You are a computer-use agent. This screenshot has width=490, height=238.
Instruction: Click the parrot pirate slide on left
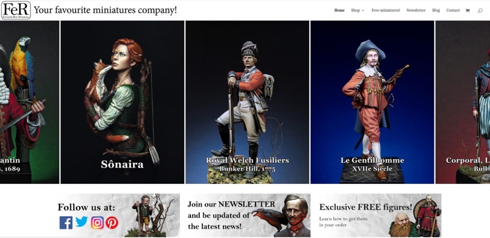point(29,102)
